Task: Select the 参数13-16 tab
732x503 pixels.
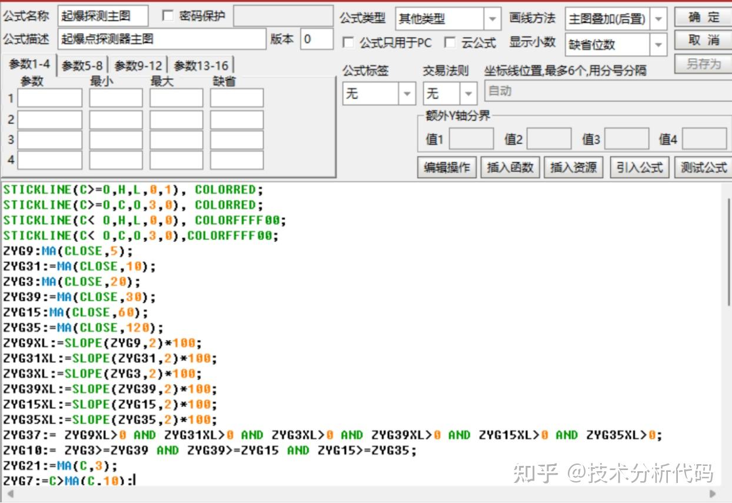Action: point(201,65)
